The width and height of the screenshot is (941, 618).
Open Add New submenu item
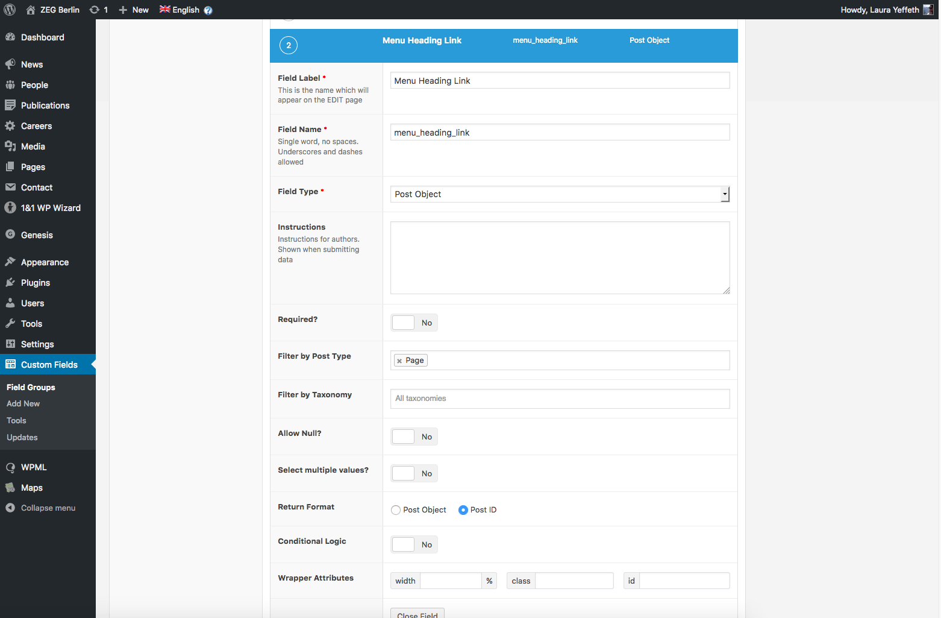[x=23, y=403]
